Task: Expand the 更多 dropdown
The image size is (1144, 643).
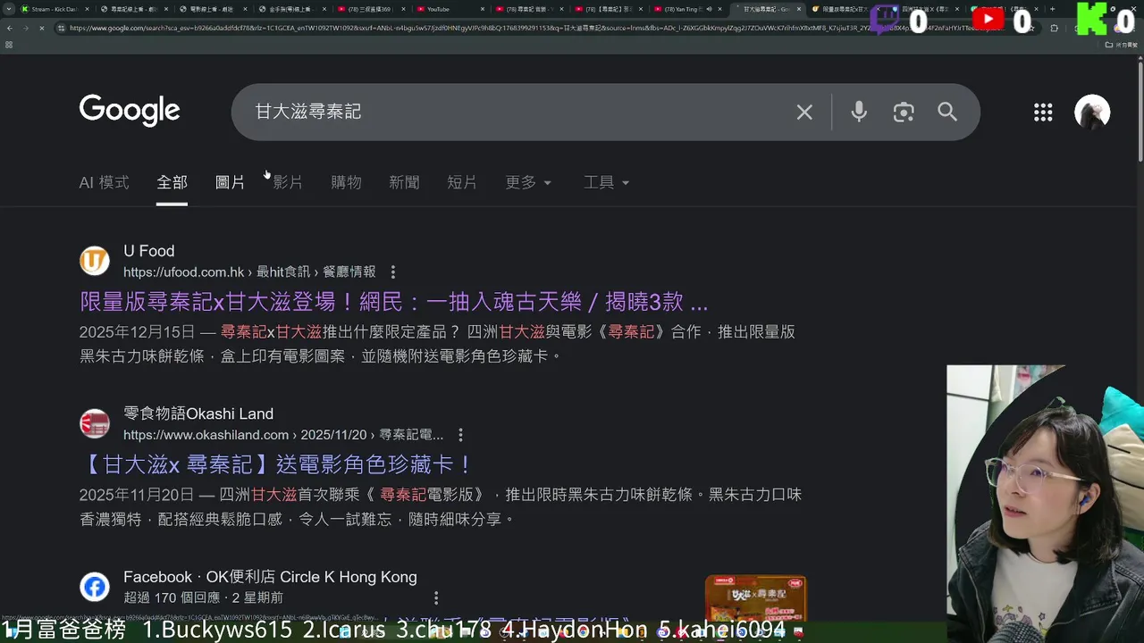Action: pos(528,182)
